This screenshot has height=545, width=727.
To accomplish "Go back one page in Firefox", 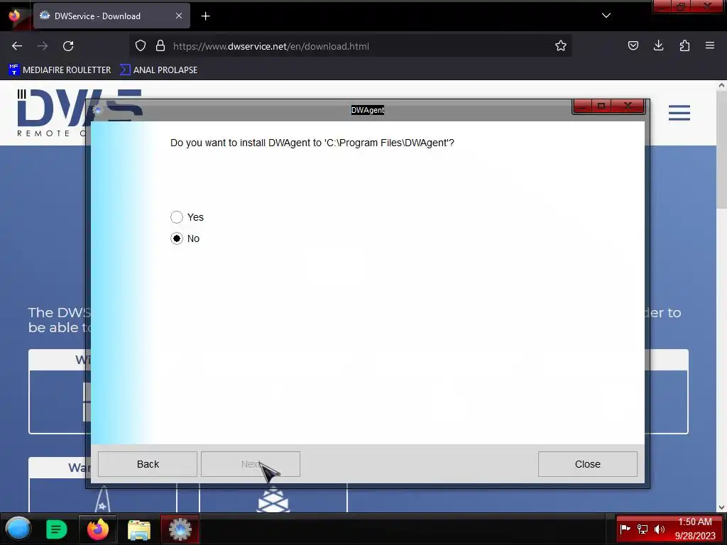I will (x=17, y=46).
